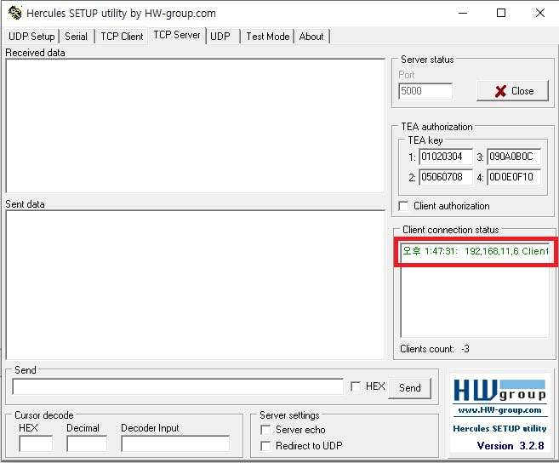Screen dimensions: 559x463
Task: Select the 192.168.11.6 Client connection entry
Action: [475, 251]
